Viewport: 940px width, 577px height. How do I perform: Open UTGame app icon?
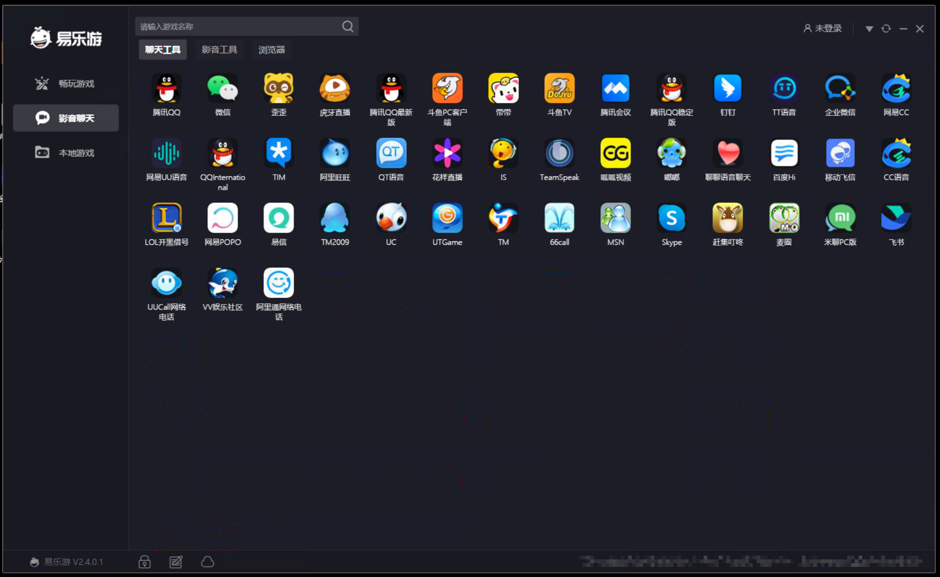pyautogui.click(x=447, y=218)
